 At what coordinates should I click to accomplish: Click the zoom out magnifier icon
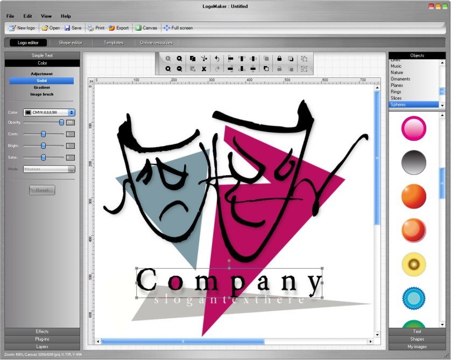pos(179,69)
